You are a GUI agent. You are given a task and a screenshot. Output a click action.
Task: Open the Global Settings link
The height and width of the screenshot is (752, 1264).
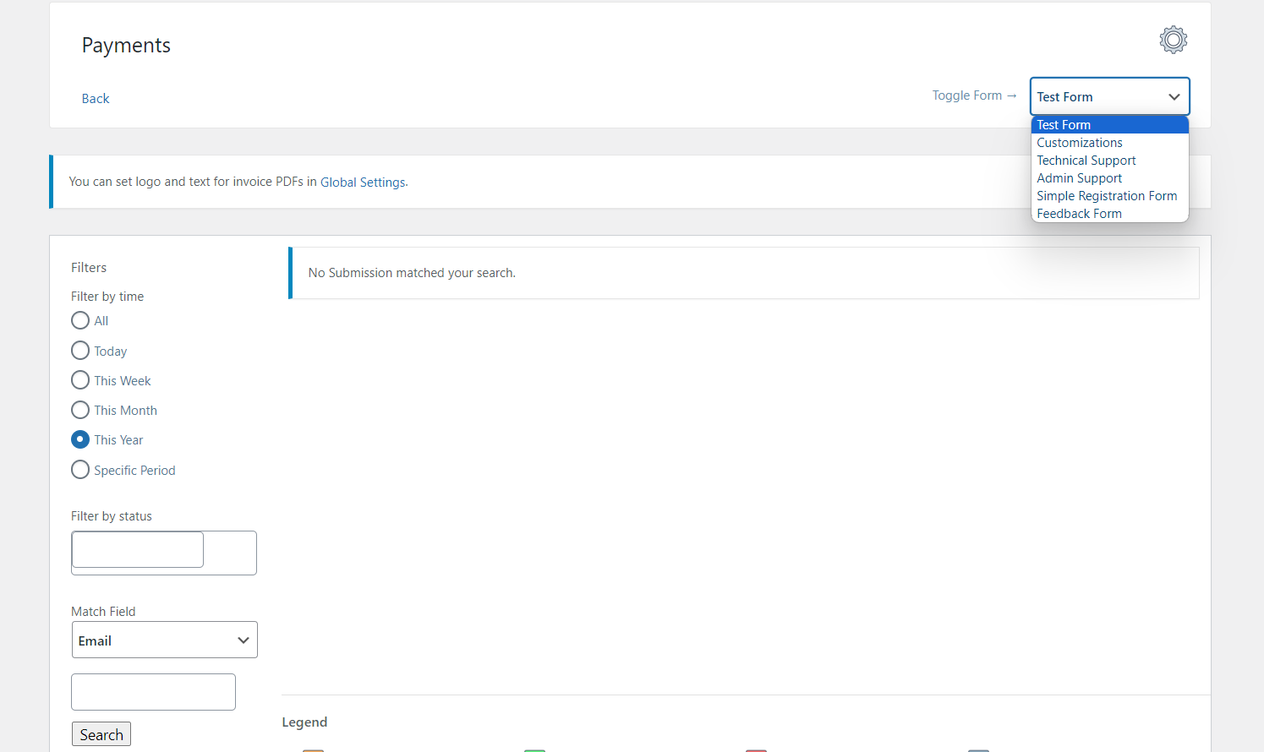[x=363, y=182]
